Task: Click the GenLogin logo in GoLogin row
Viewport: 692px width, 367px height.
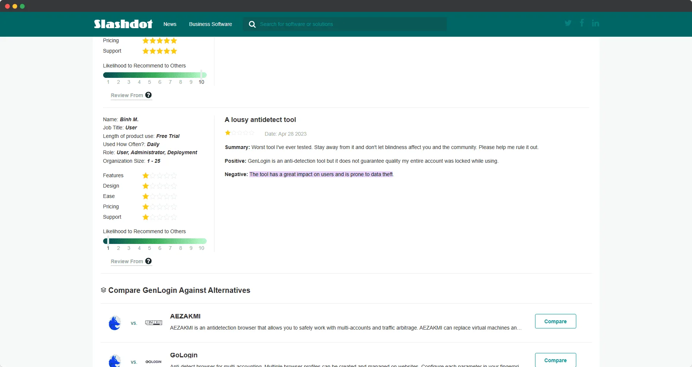Action: point(115,361)
